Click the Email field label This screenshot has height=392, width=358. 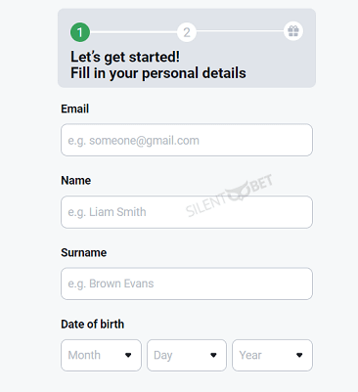[x=74, y=109]
